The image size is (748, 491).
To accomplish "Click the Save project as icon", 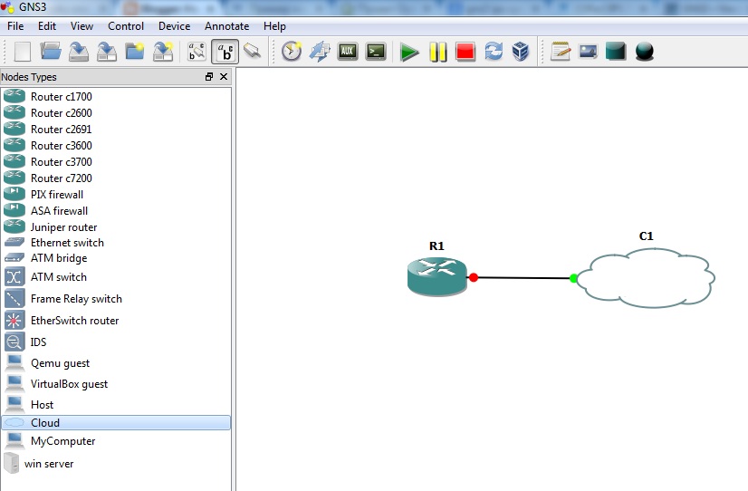I will (107, 52).
